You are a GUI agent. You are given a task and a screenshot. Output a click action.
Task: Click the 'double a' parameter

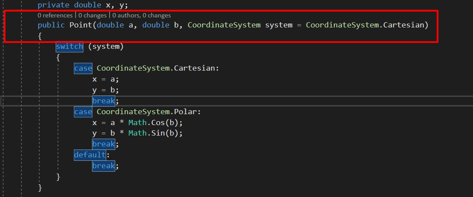pyautogui.click(x=115, y=25)
